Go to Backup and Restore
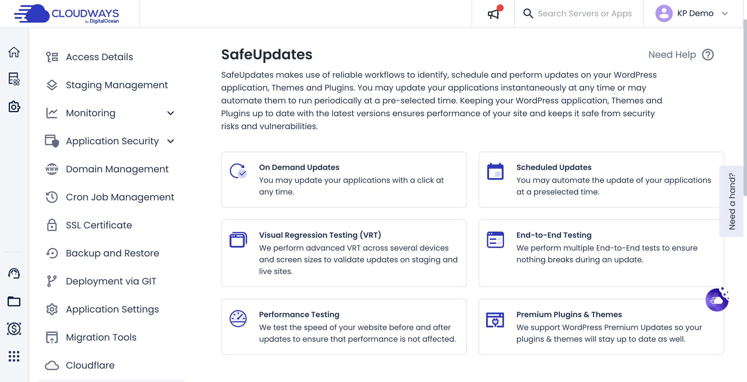 (x=112, y=253)
